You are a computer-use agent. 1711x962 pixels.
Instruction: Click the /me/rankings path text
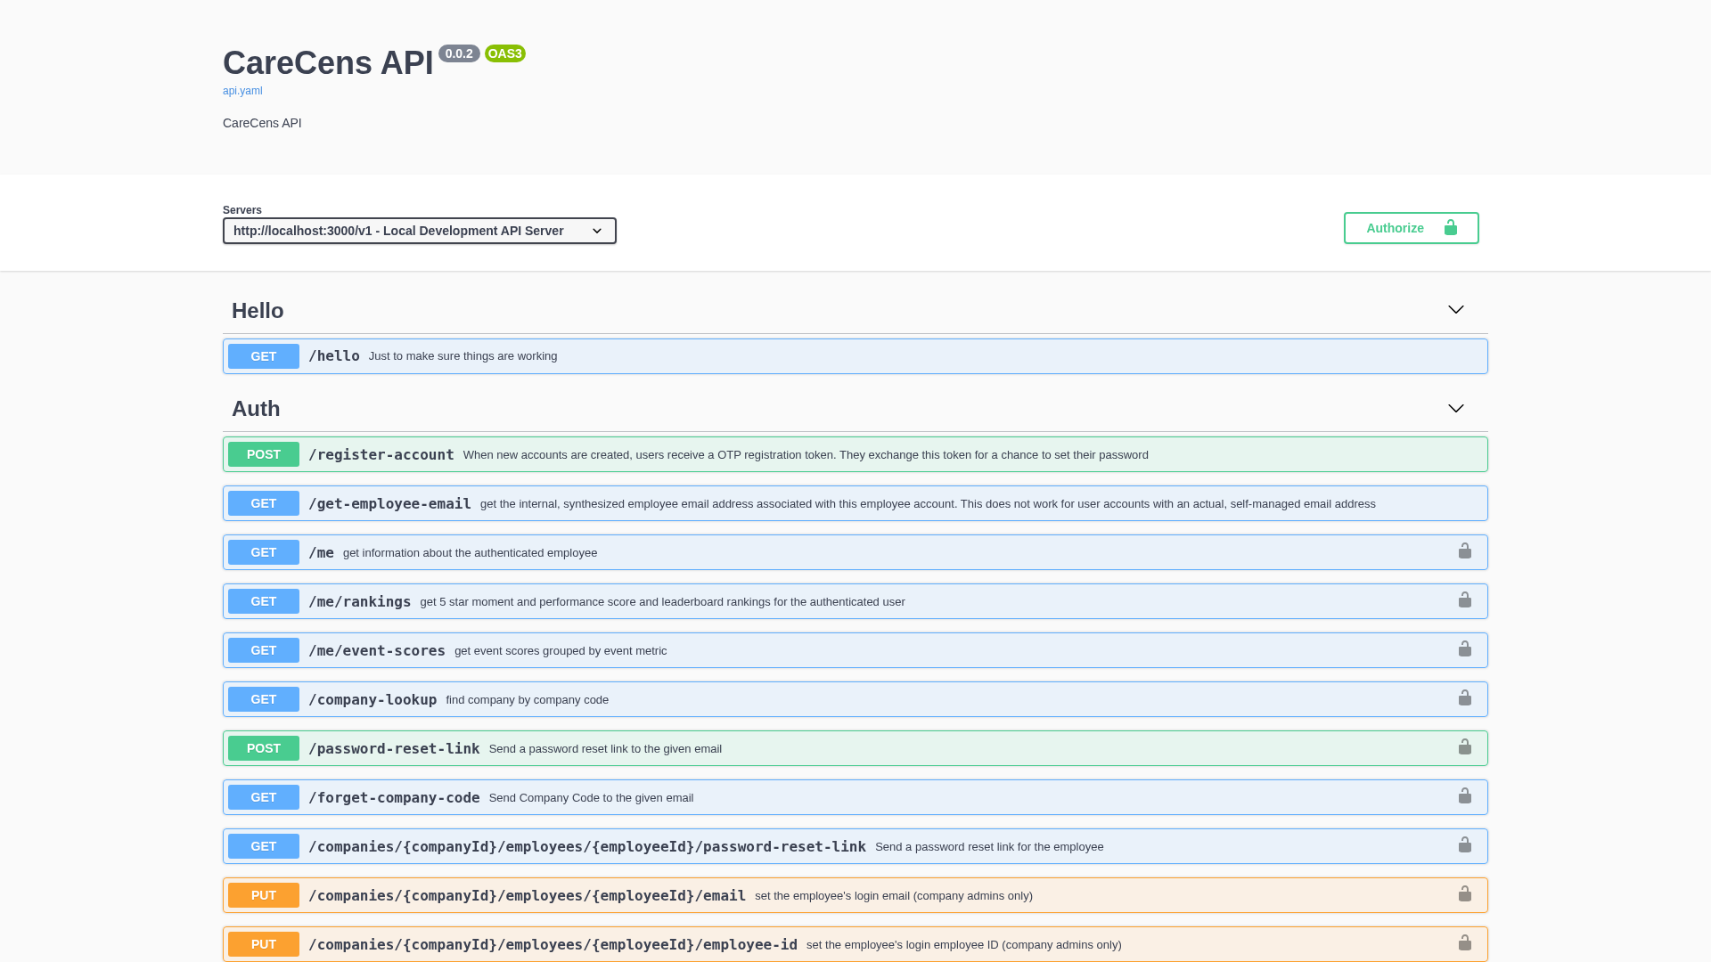click(360, 601)
